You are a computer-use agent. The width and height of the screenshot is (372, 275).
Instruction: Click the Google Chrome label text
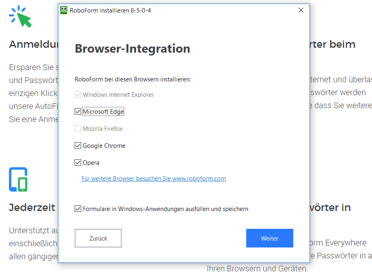[104, 146]
